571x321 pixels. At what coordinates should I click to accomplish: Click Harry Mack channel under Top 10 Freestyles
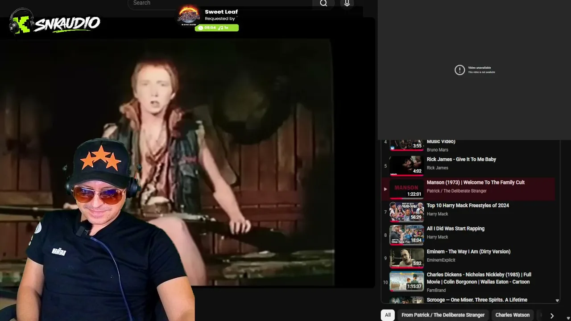[437, 214]
